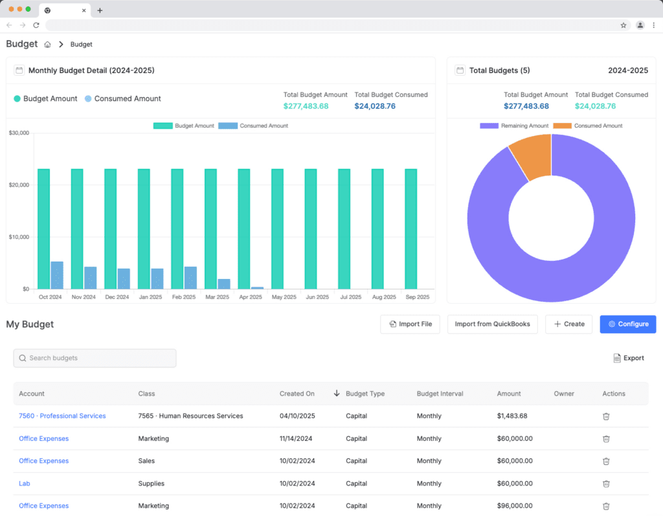Open a new browser tab

[100, 10]
